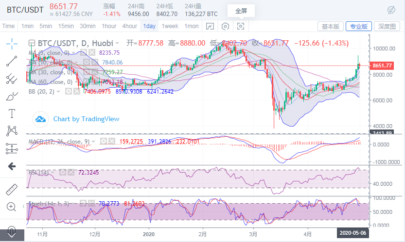Viewport: 405px width, 242px height.
Task: Remove the MA (10, close, 0) indicator
Action: pos(95,63)
